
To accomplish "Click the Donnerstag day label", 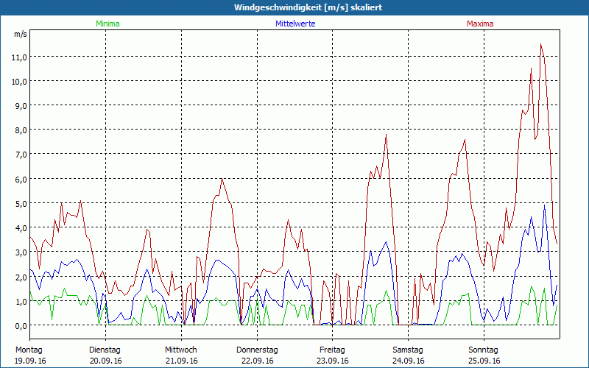I will tap(257, 350).
